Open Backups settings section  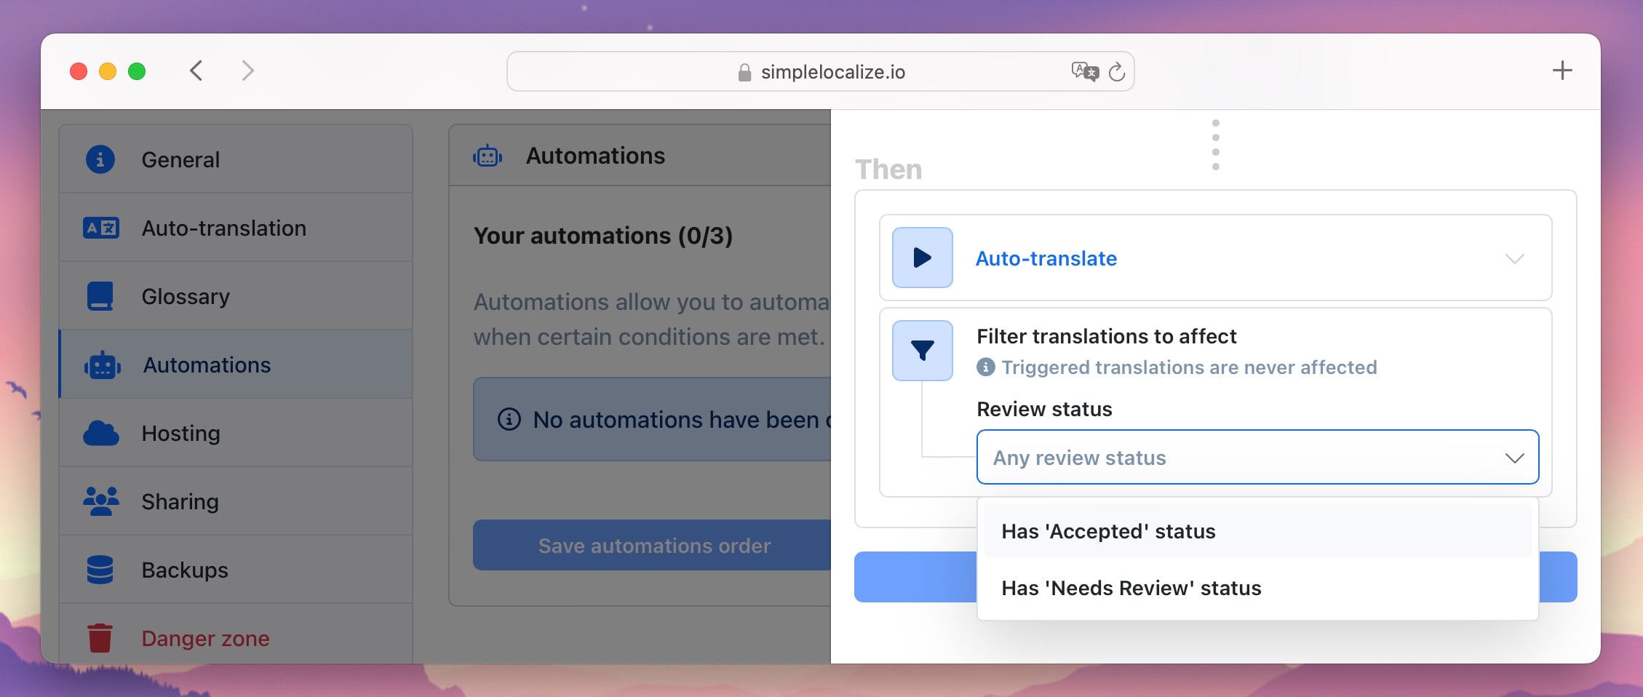(236, 570)
